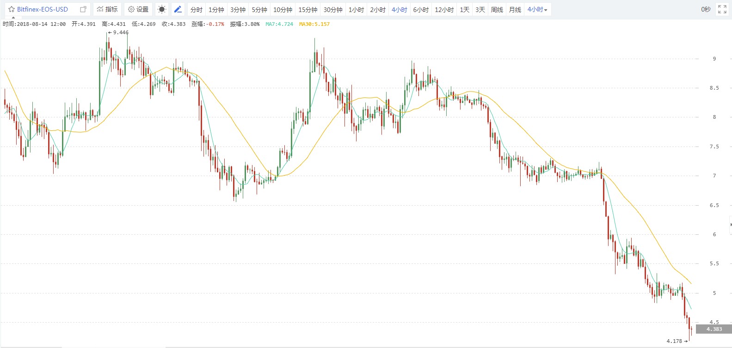
Task: Click the 收:4.383 close price
Action: pos(173,24)
